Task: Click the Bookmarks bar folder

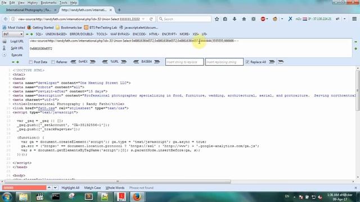Action: [x=69, y=27]
